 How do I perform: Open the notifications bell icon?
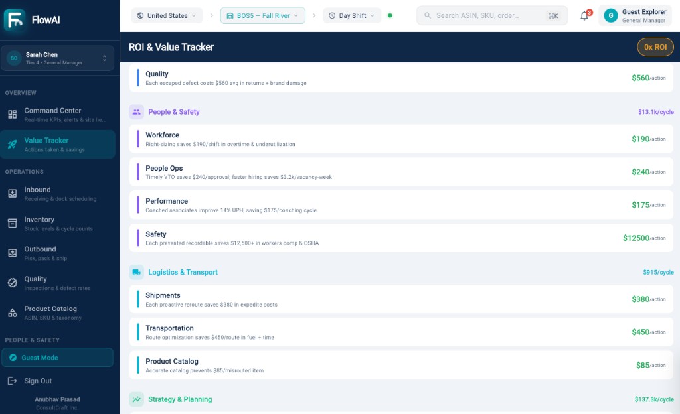tap(584, 15)
